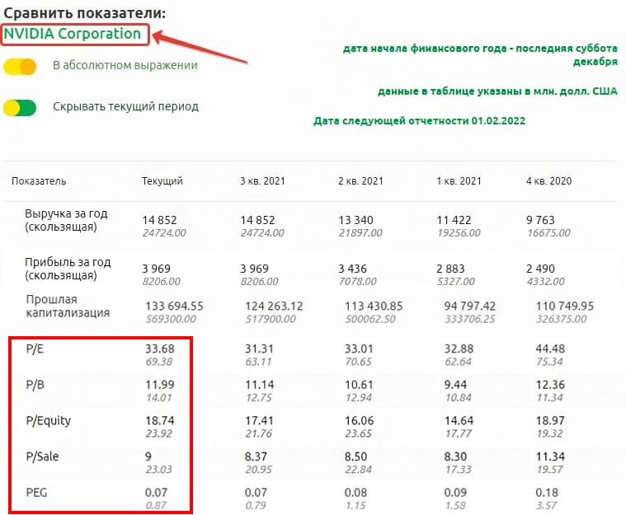Click the next report date 01.02.2022 text
626x515 pixels.
tap(419, 121)
